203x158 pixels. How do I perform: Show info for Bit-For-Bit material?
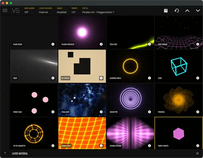point(101,78)
